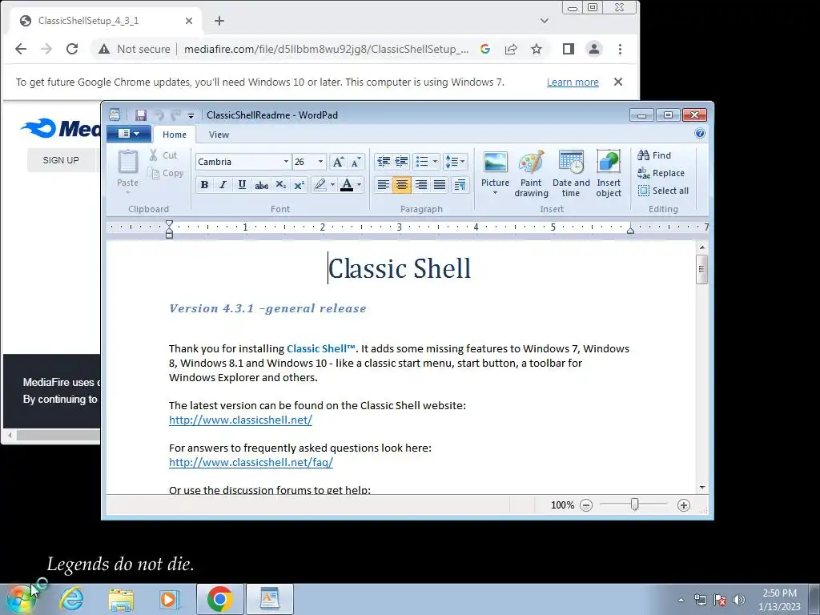The width and height of the screenshot is (820, 615).
Task: Click the Grow font icon
Action: pyautogui.click(x=338, y=162)
